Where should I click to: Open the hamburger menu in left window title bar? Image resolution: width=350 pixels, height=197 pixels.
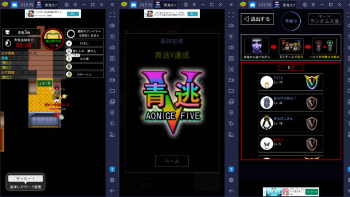75,5
